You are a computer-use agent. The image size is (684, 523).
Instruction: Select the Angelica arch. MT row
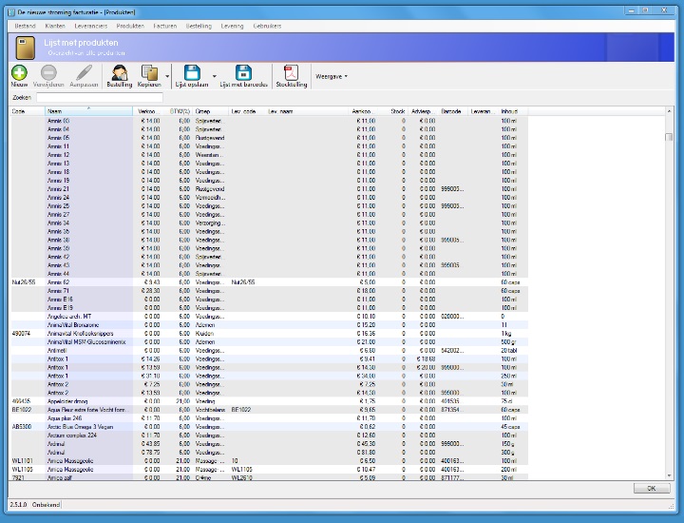[269, 317]
